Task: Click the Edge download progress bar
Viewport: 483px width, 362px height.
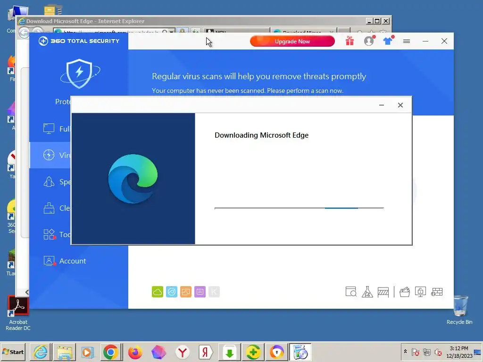Action: click(299, 208)
